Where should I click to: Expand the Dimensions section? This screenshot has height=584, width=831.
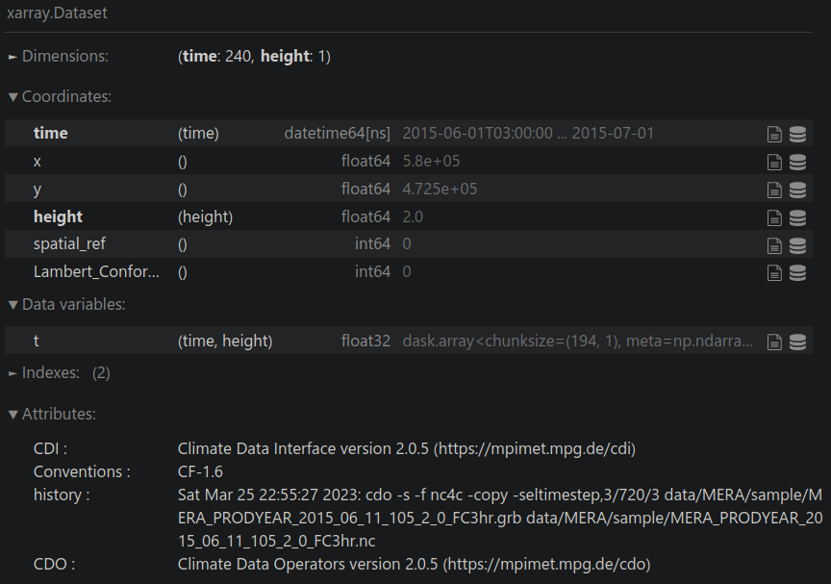(x=59, y=57)
